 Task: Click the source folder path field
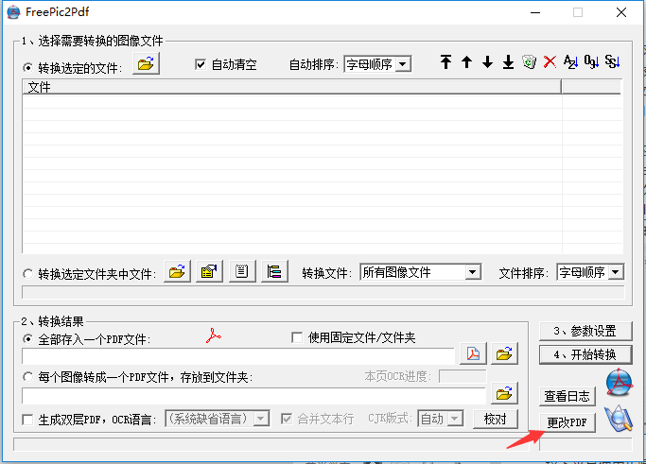[323, 292]
